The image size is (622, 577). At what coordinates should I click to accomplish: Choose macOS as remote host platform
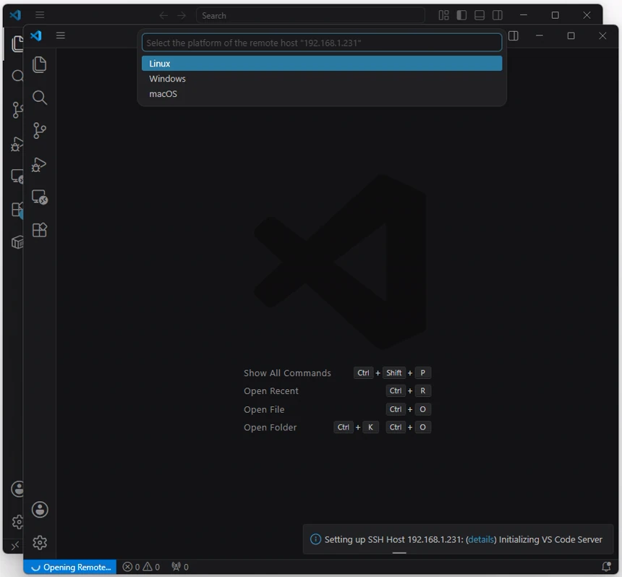click(322, 94)
